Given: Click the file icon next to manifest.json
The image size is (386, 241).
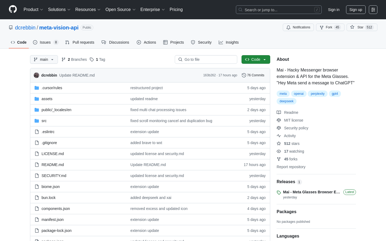Looking at the screenshot, I should 37,220.
